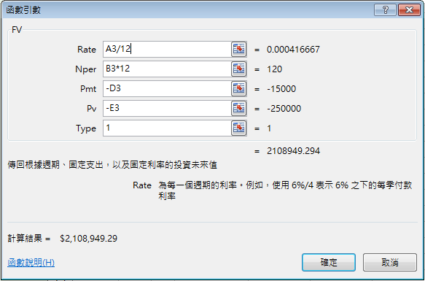The width and height of the screenshot is (425, 281).
Task: Close the 函數引數 dialog with X button
Action: [x=409, y=10]
